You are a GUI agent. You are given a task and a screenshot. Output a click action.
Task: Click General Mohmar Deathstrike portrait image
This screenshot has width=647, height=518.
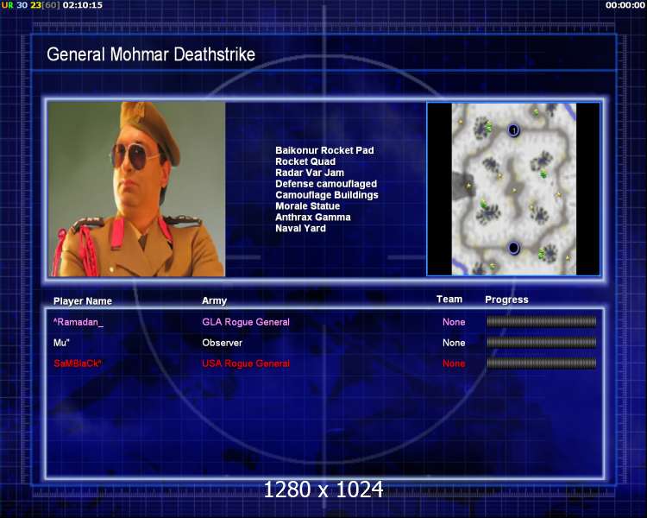pyautogui.click(x=136, y=189)
